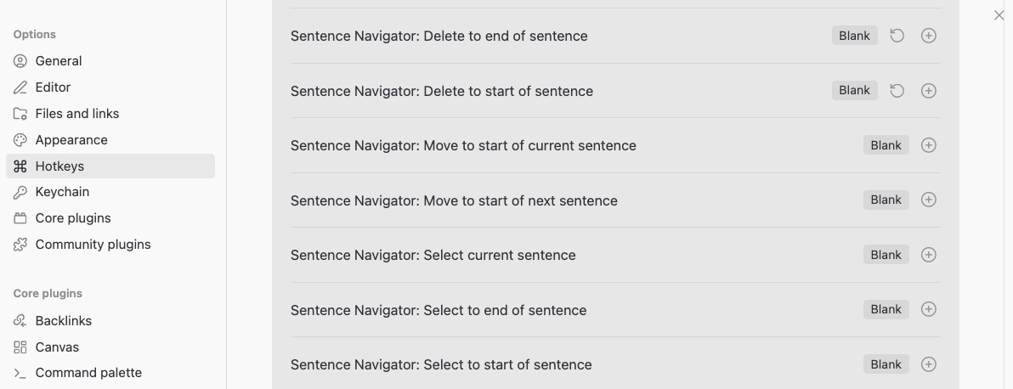Add hotkey for Move to start of current sentence
Image resolution: width=1013 pixels, height=389 pixels.
pos(929,145)
